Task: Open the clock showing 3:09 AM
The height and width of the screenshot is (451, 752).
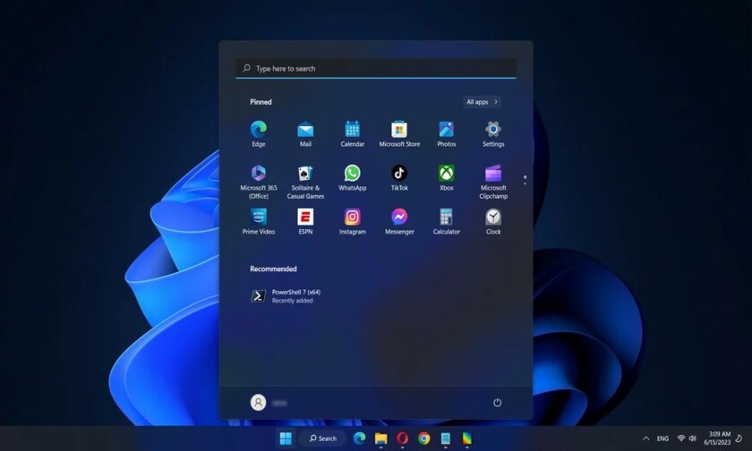Action: 717,438
